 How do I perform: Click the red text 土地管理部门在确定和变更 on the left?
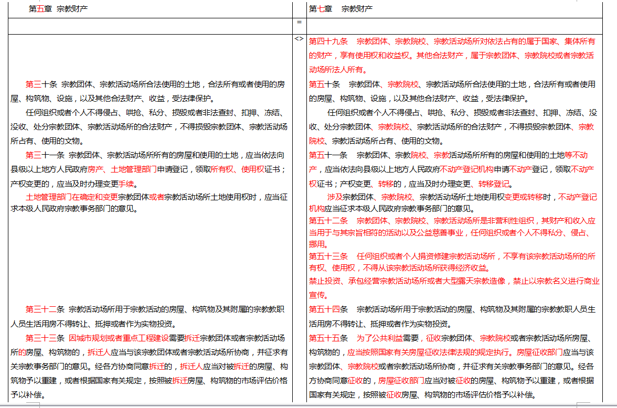coord(72,197)
